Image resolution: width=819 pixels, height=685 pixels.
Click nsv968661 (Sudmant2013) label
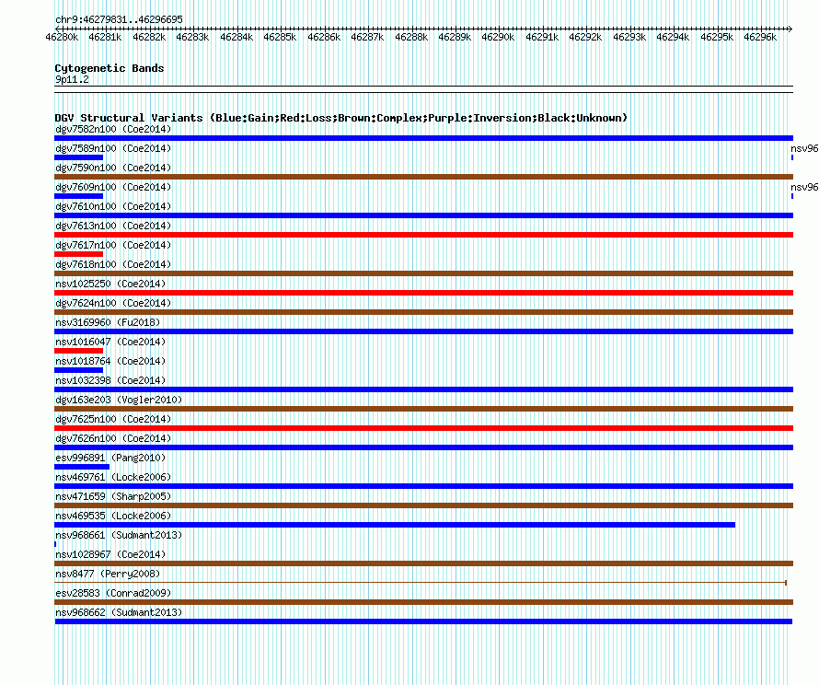119,535
